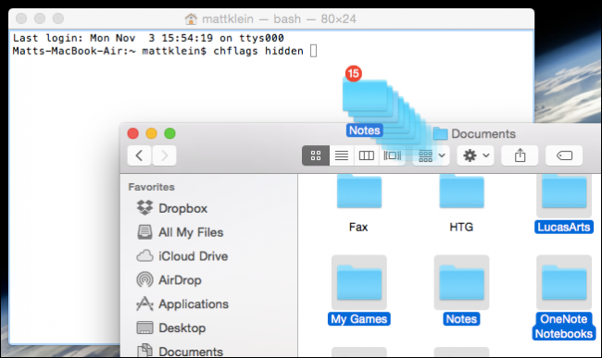Select Desktop in the sidebar
This screenshot has width=602, height=358.
click(x=171, y=328)
